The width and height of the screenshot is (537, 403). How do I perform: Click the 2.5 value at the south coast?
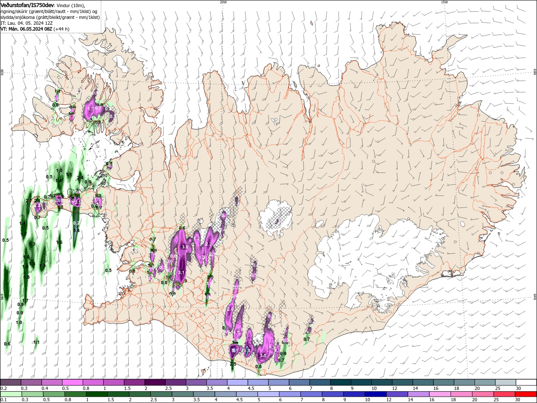pyautogui.click(x=233, y=364)
